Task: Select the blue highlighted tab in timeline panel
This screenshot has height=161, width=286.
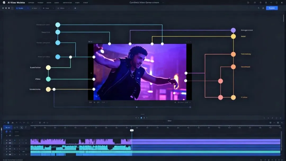Action: [8, 127]
